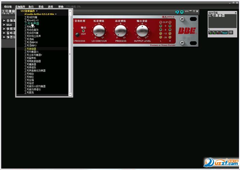The height and width of the screenshot is (170, 240).
Task: Choose 工号魔音器 plugin from list
Action: point(30,64)
